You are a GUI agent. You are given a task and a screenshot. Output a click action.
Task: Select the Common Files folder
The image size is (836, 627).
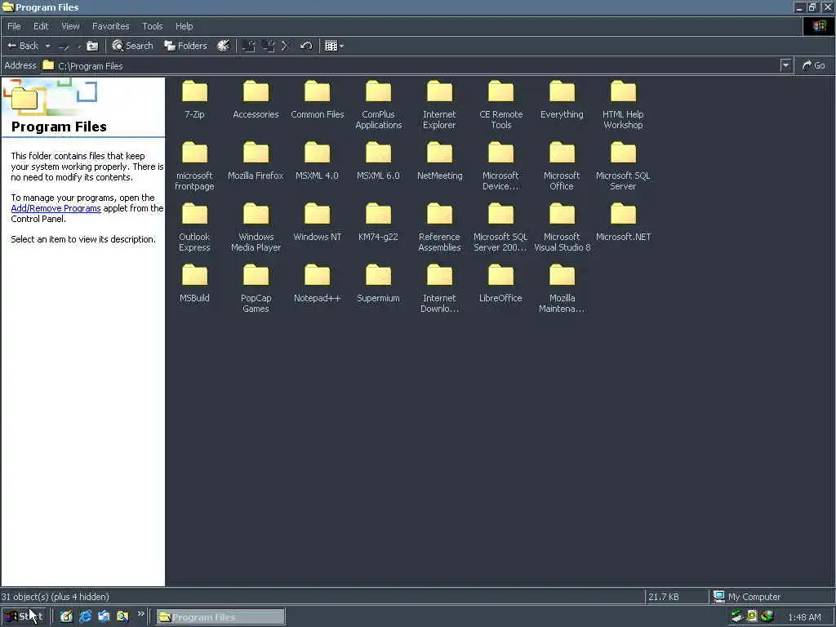[318, 99]
